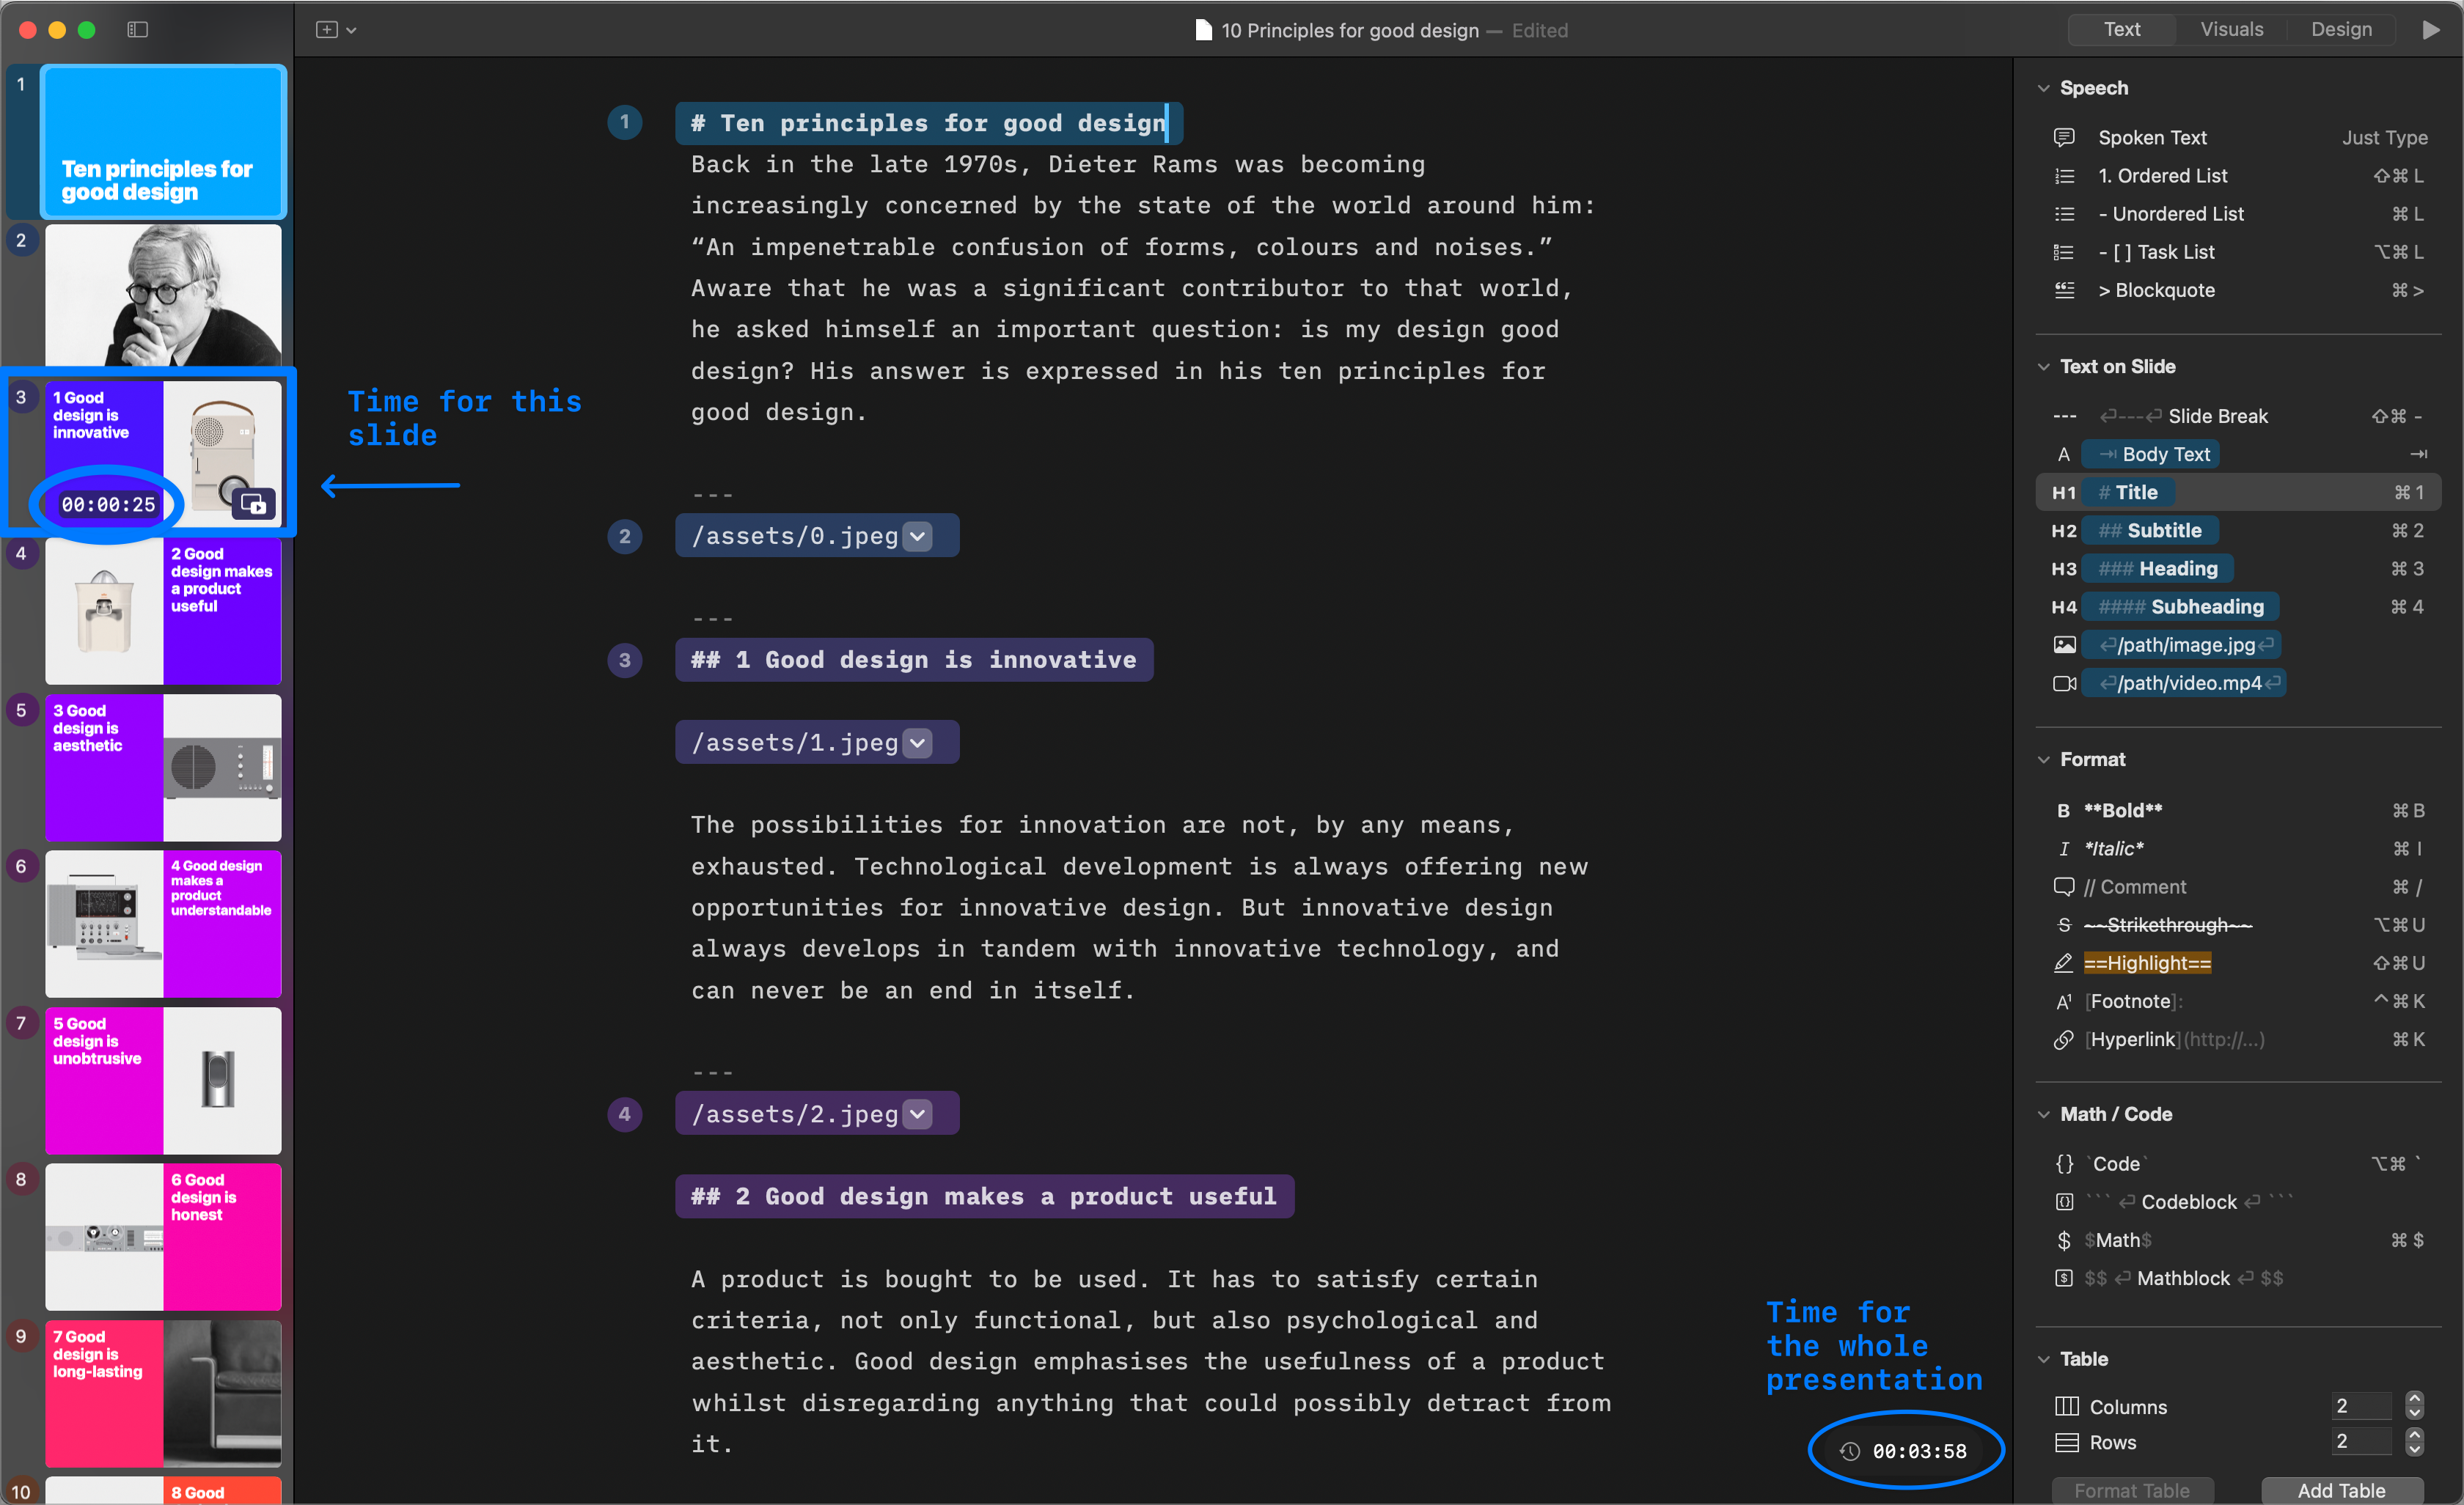
Task: Click the Rows stepper arrows
Action: click(2414, 1441)
